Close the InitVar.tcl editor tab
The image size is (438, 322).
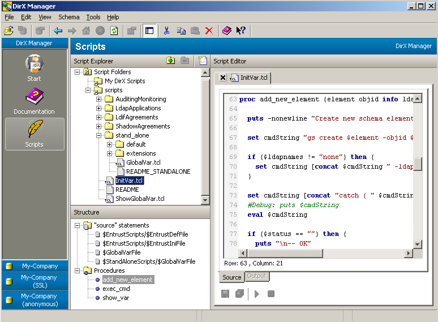[x=222, y=78]
